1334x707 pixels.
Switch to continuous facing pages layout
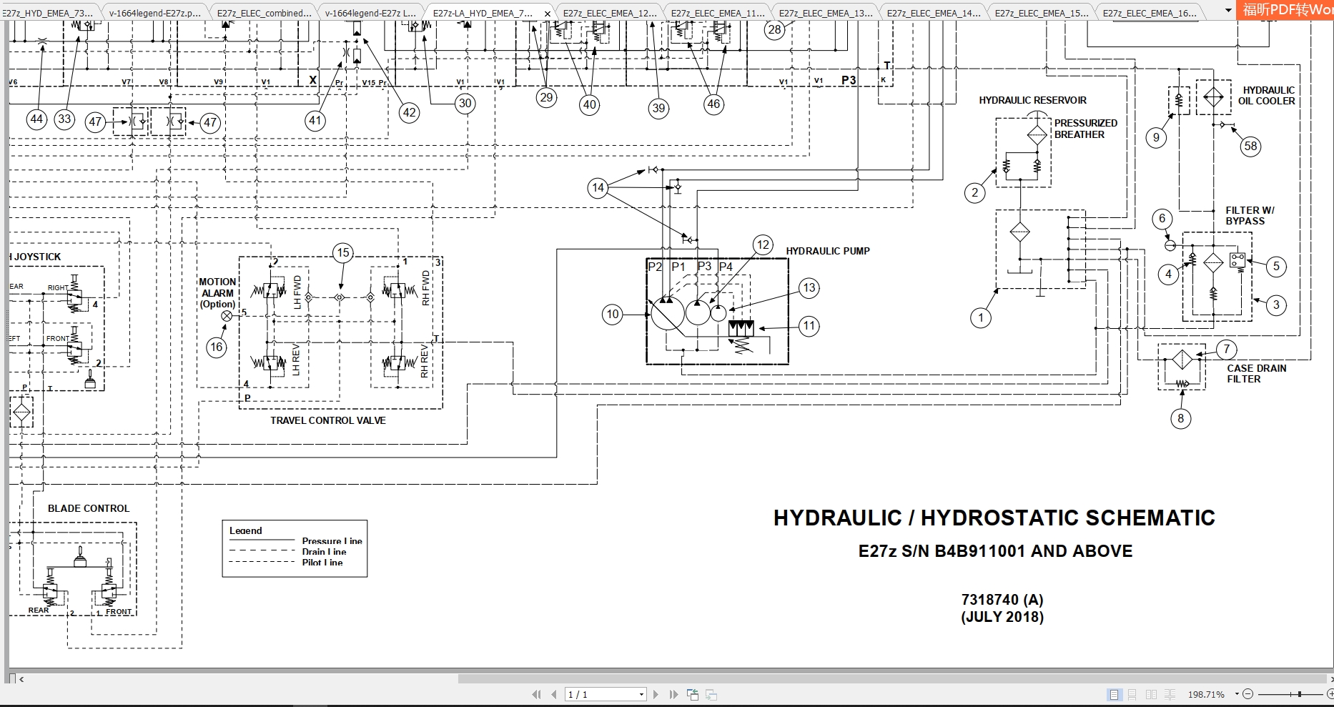tap(1170, 694)
